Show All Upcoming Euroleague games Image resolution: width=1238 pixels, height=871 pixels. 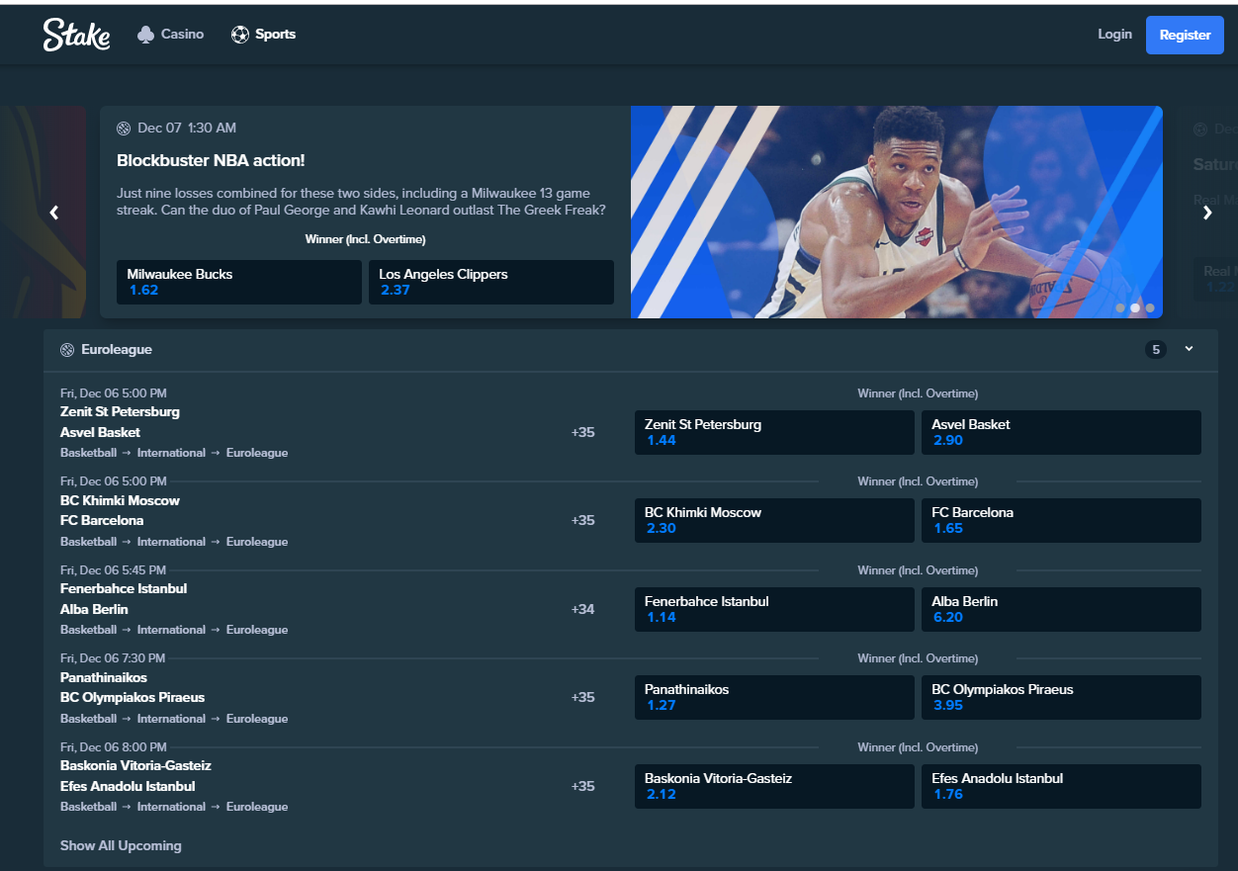(x=121, y=845)
